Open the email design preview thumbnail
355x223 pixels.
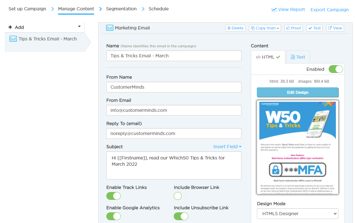(x=298, y=147)
